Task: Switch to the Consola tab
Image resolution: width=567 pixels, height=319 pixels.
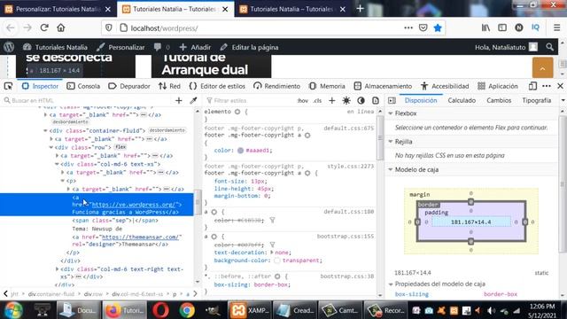Action: [x=83, y=86]
